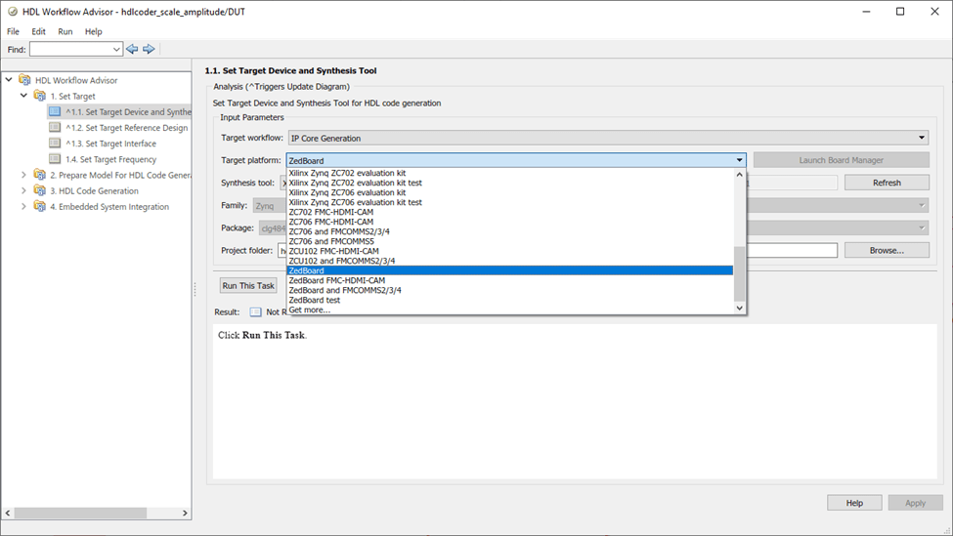
Task: Select ZCU102 and FMCOMMS2/3/4 entry
Action: [x=510, y=261]
